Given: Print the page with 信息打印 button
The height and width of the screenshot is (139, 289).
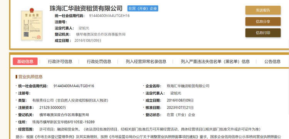Looking at the screenshot, I should pyautogui.click(x=263, y=33).
